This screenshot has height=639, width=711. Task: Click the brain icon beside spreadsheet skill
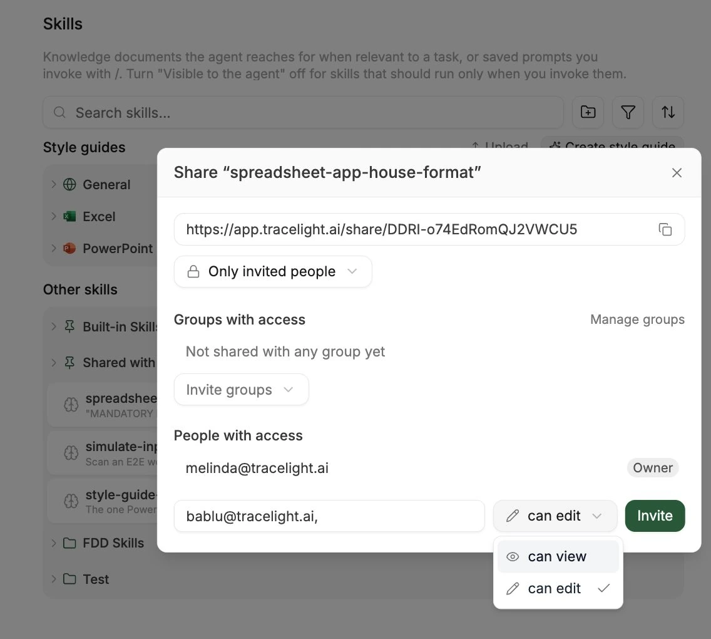coord(71,404)
